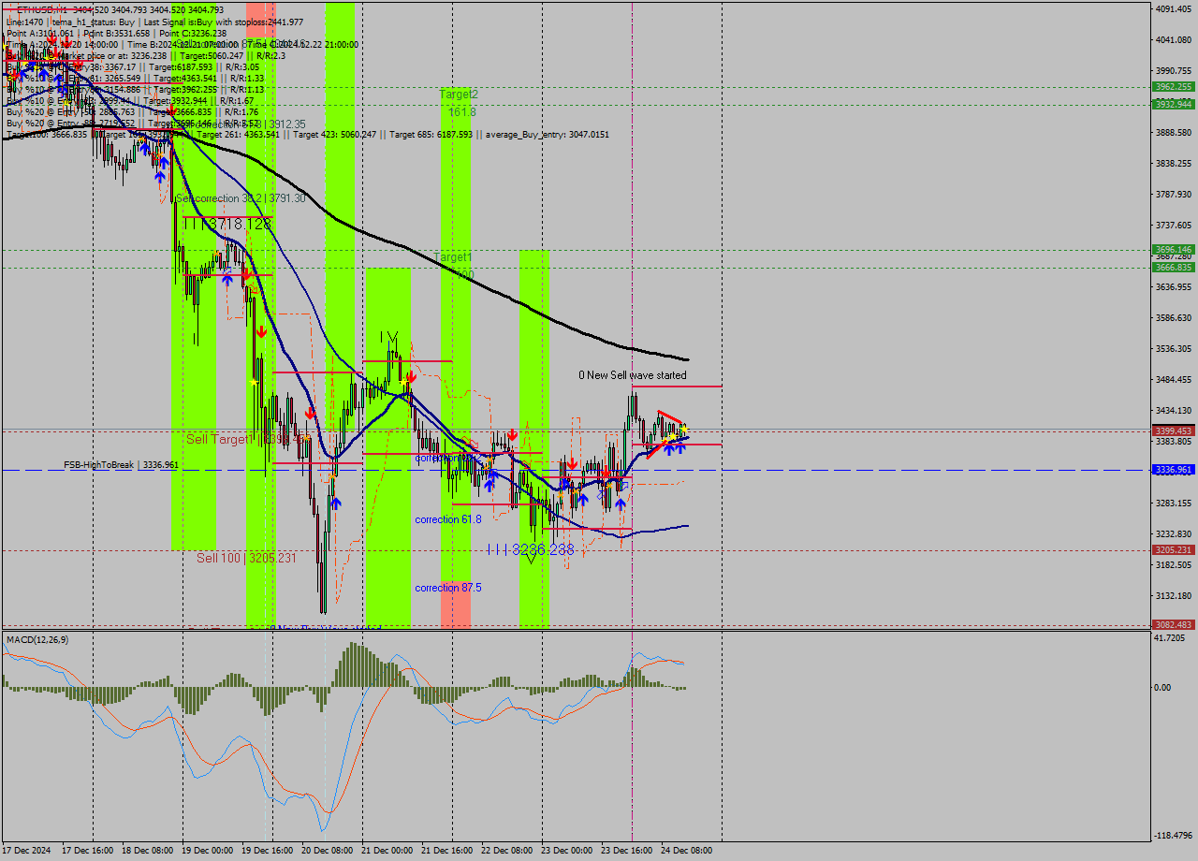Click the "18 Dec 08:00" time label
Image resolution: width=1198 pixels, height=861 pixels.
tap(147, 851)
